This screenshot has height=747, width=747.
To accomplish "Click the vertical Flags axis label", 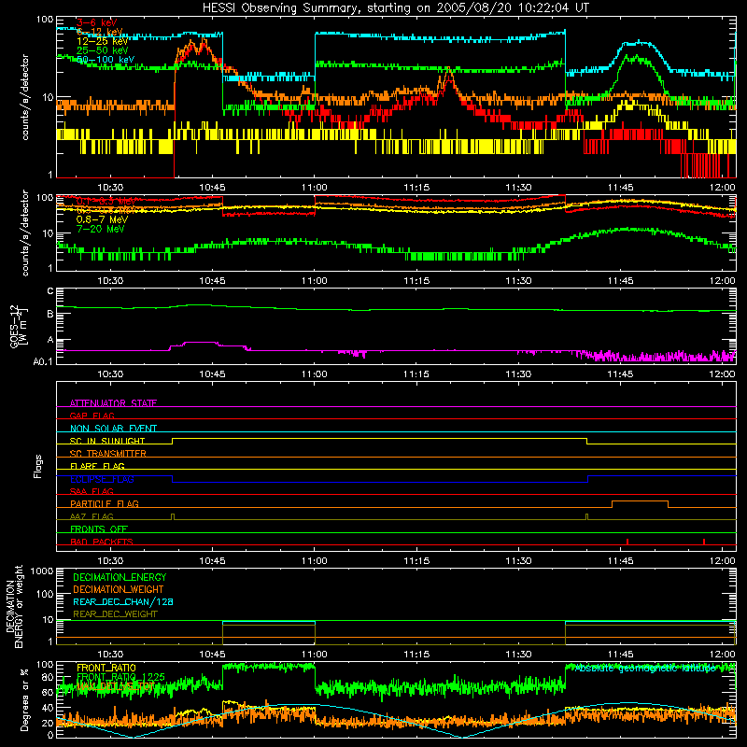I will [x=37, y=466].
